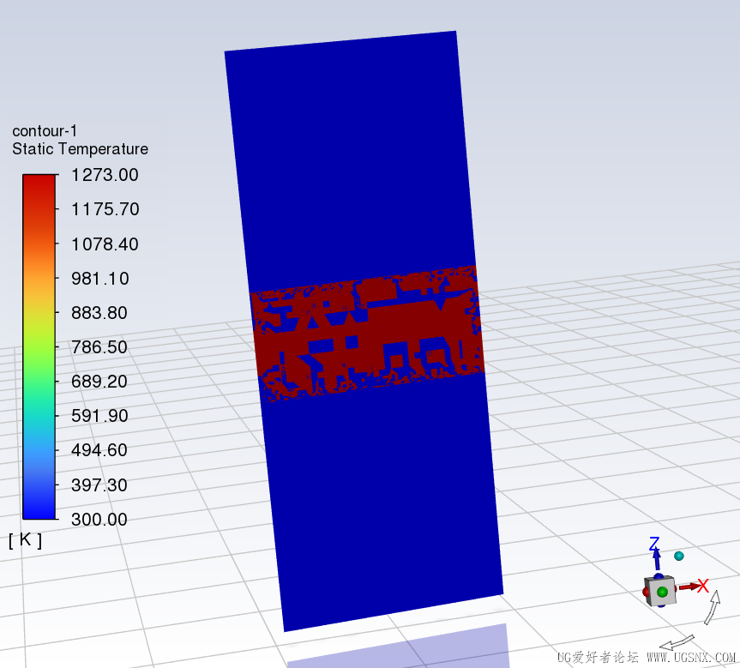Click the 786.50 legend value
This screenshot has height=668, width=740.
99,347
